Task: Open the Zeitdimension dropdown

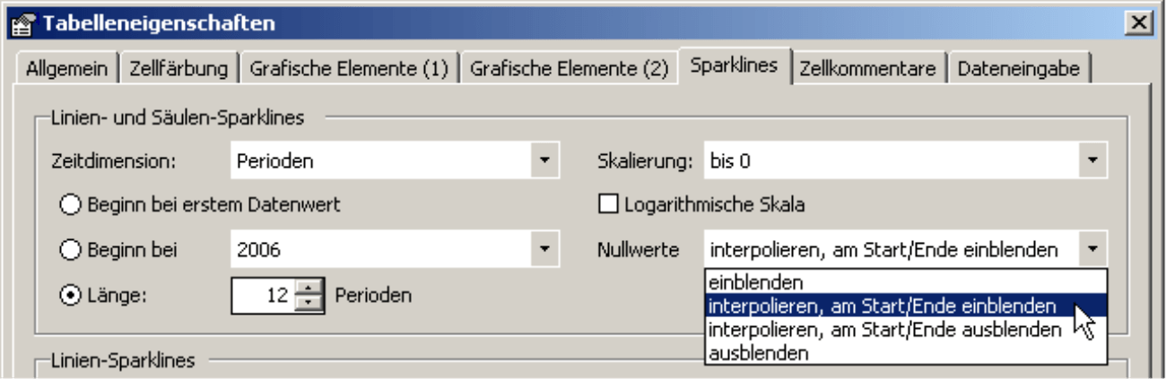Action: pyautogui.click(x=544, y=161)
